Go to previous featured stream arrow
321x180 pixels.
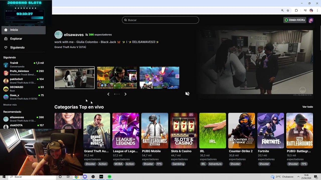point(108,94)
